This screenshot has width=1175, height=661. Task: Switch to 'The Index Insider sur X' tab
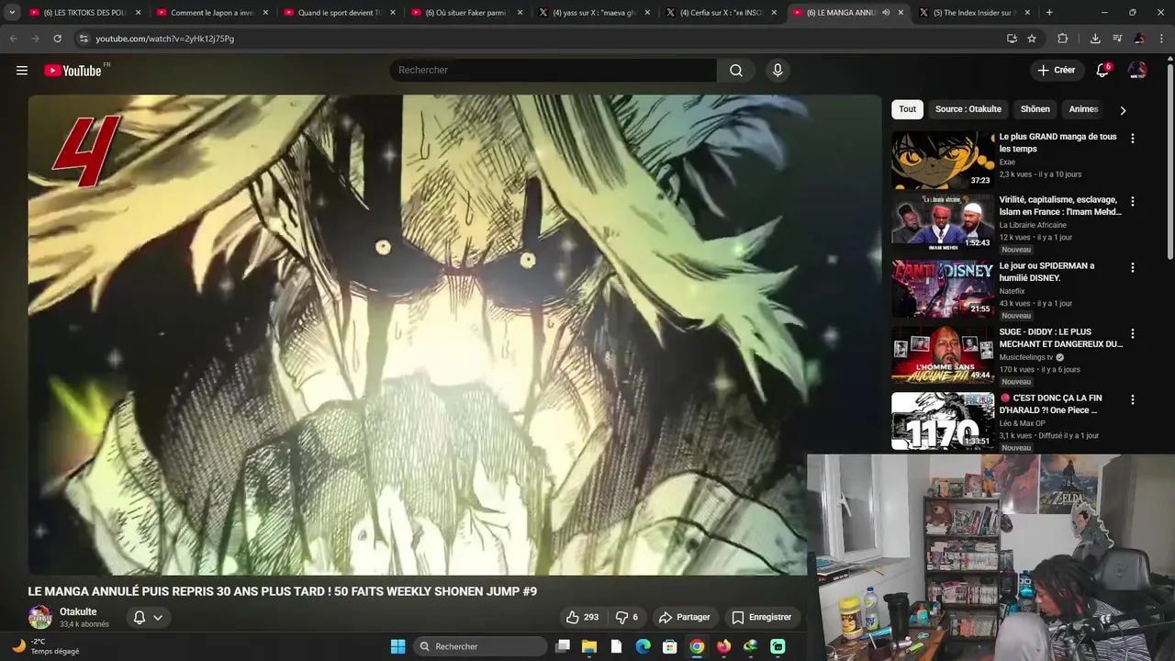coord(976,13)
